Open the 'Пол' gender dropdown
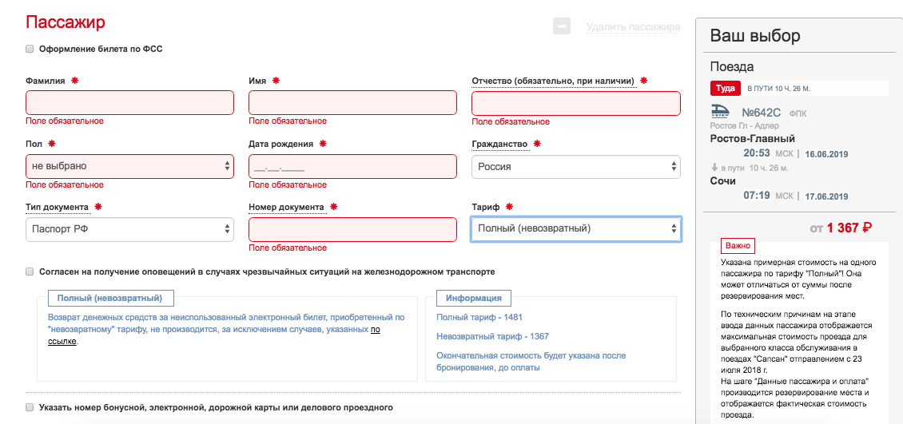The width and height of the screenshot is (903, 424). [x=129, y=166]
